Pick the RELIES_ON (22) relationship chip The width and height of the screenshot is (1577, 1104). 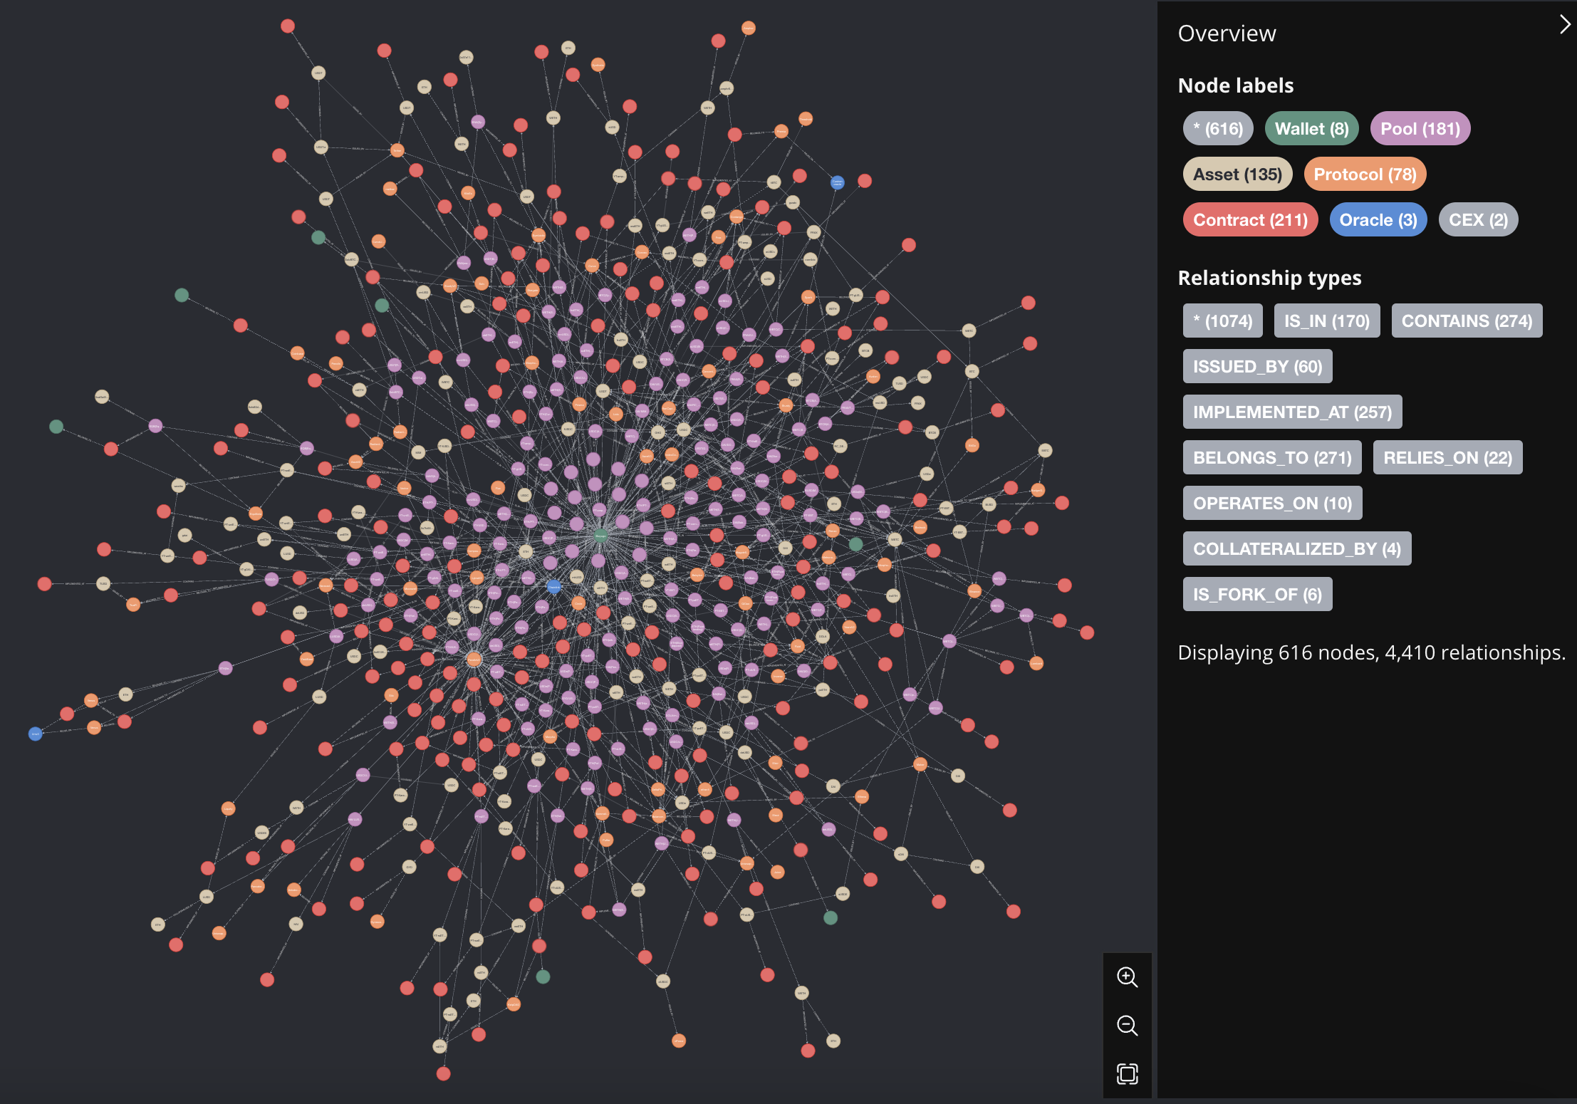pyautogui.click(x=1447, y=458)
